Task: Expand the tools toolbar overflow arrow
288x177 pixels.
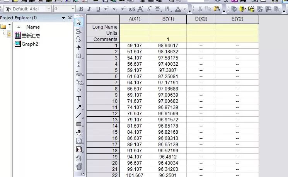Action: (82, 174)
